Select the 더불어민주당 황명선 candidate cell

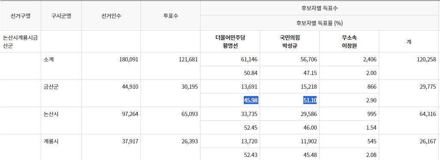tap(230, 42)
